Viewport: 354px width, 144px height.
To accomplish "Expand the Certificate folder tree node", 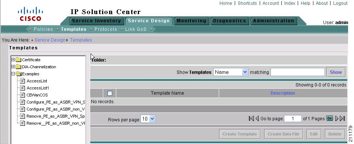I will coord(13,60).
